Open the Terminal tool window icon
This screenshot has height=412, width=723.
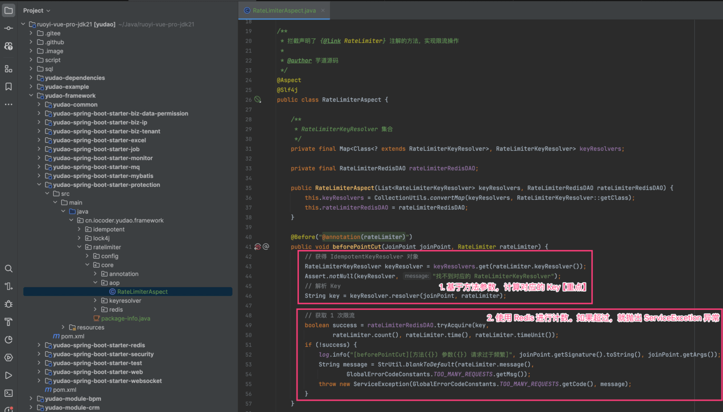point(8,393)
